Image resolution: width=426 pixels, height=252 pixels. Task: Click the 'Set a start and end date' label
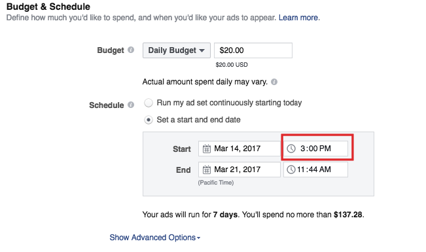coord(198,120)
